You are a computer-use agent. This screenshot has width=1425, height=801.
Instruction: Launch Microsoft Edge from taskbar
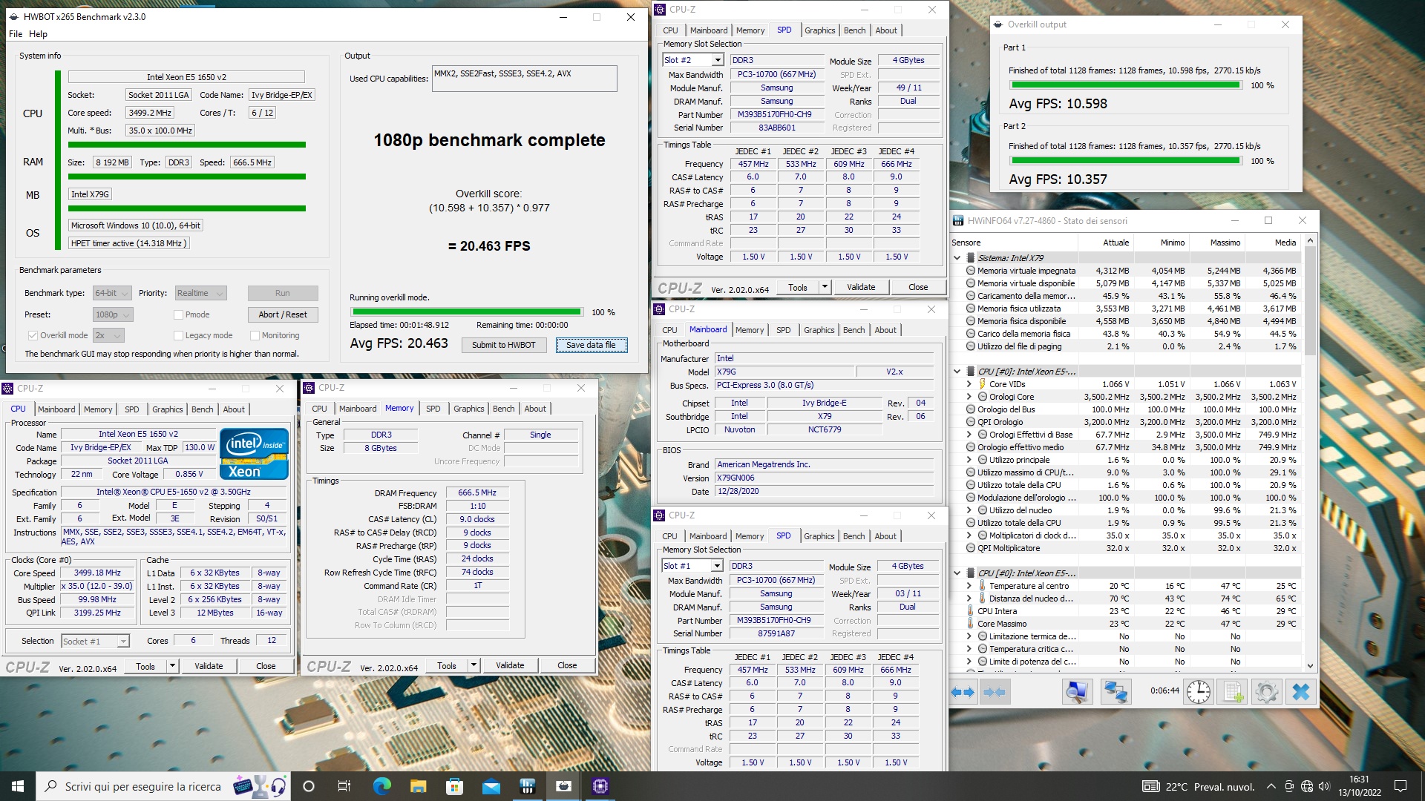pyautogui.click(x=381, y=786)
